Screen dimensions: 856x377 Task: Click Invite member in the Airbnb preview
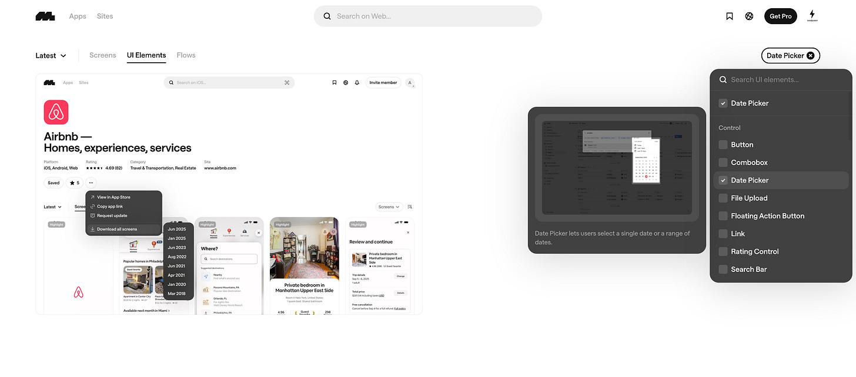383,83
